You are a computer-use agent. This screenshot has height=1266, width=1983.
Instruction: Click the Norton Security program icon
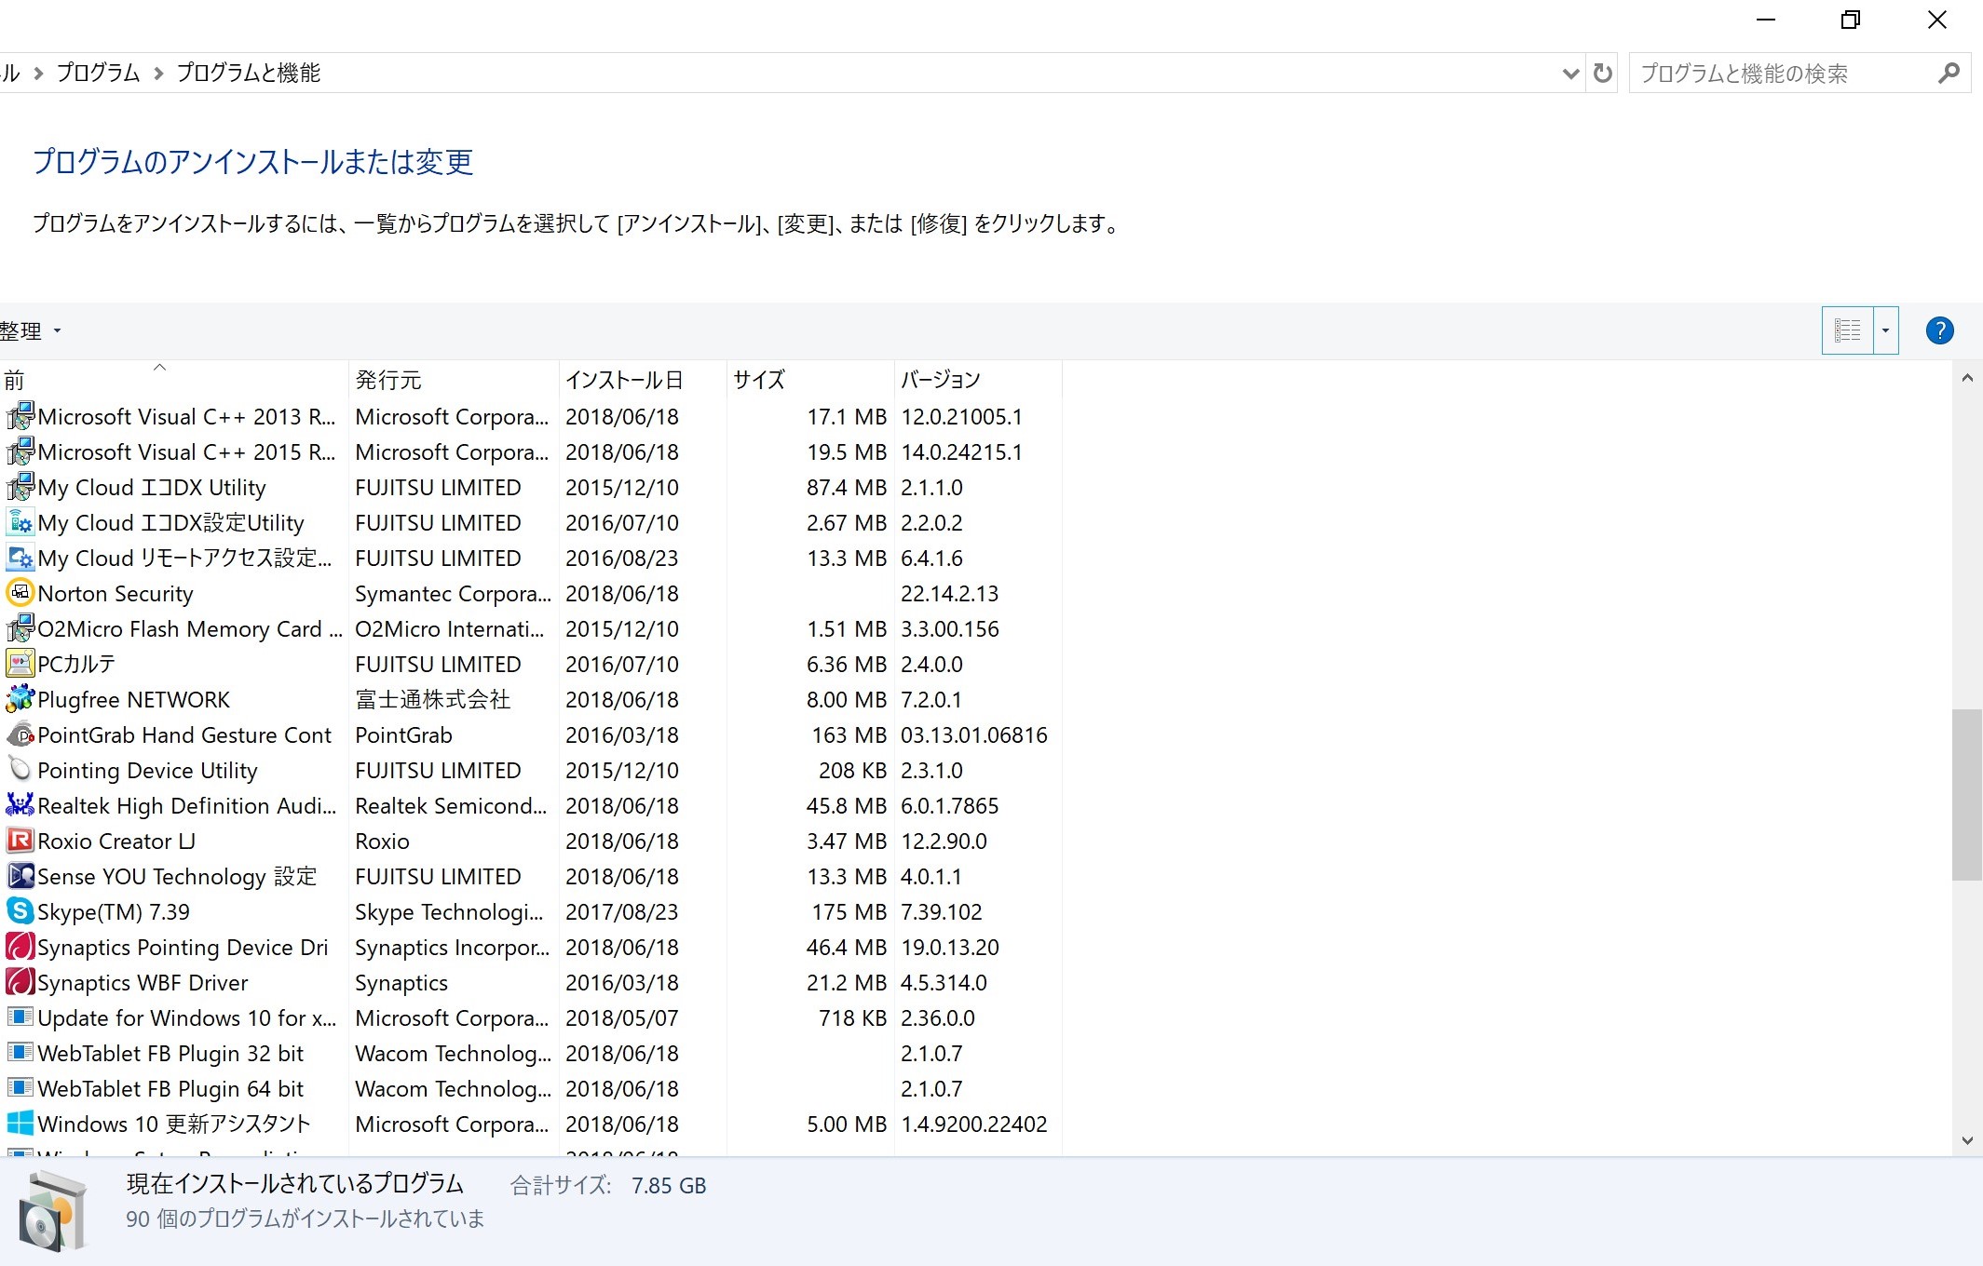(x=20, y=593)
